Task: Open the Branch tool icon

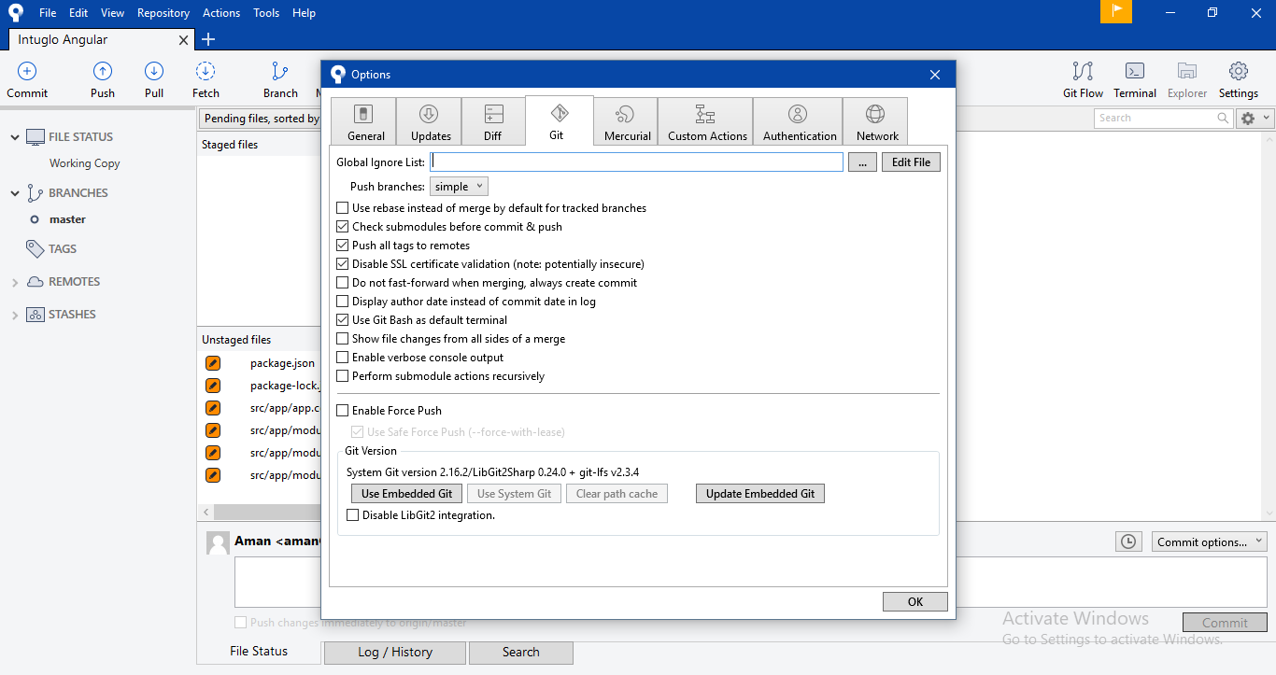Action: (x=279, y=79)
